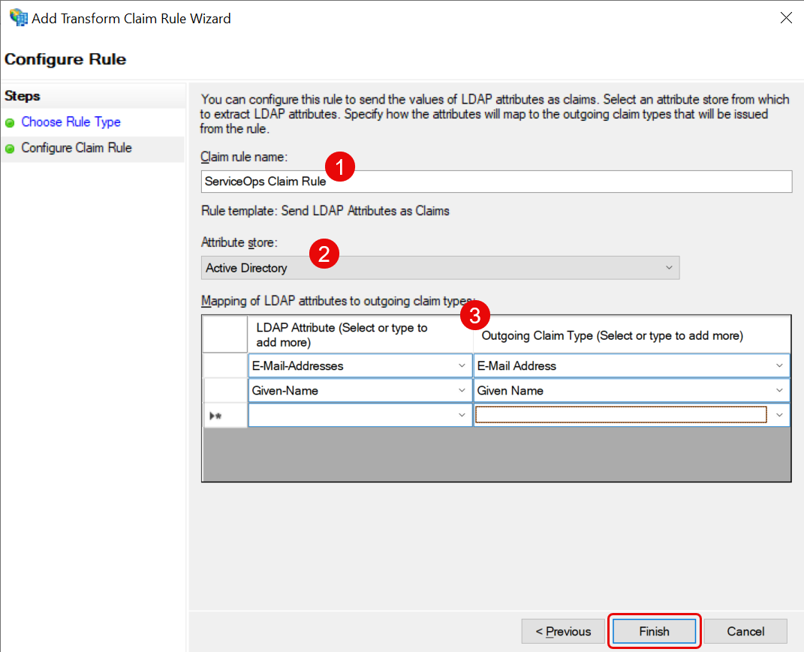Click the wizard icon in title bar
804x652 pixels.
pyautogui.click(x=17, y=18)
